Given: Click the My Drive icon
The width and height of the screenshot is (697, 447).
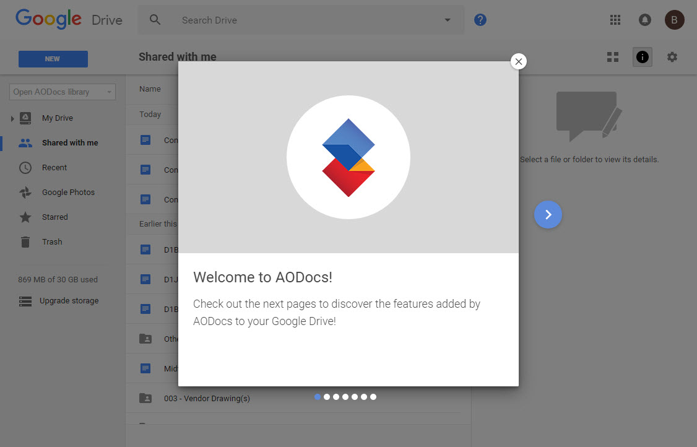Looking at the screenshot, I should 25,118.
